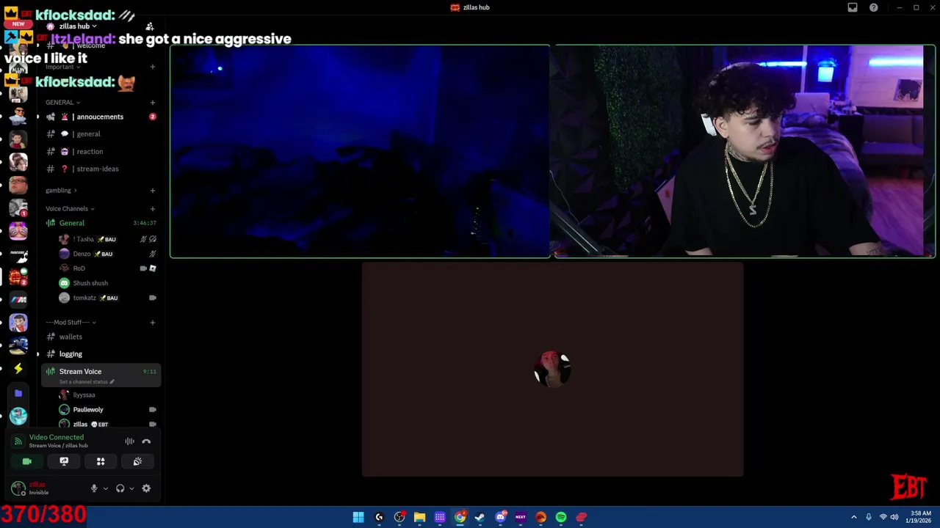940x528 pixels.
Task: Click the green connection signal icon
Action: pos(18,441)
